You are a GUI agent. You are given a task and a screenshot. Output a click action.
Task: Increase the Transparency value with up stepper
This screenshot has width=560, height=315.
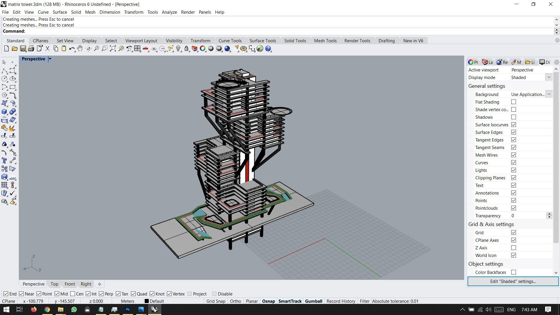[549, 214]
